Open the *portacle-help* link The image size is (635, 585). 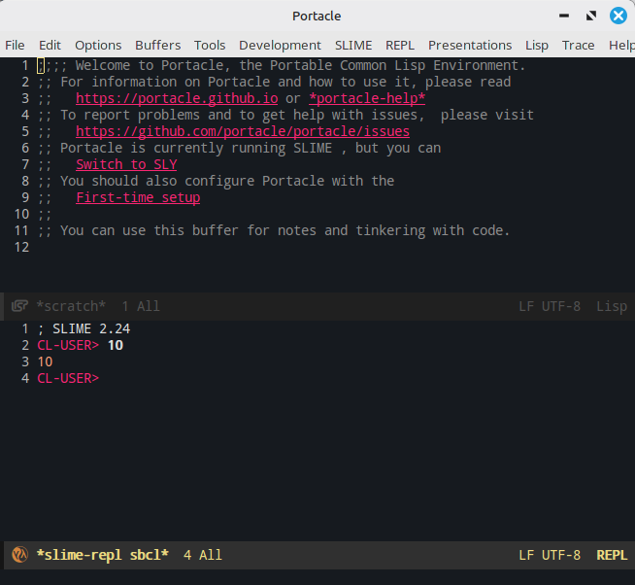367,98
